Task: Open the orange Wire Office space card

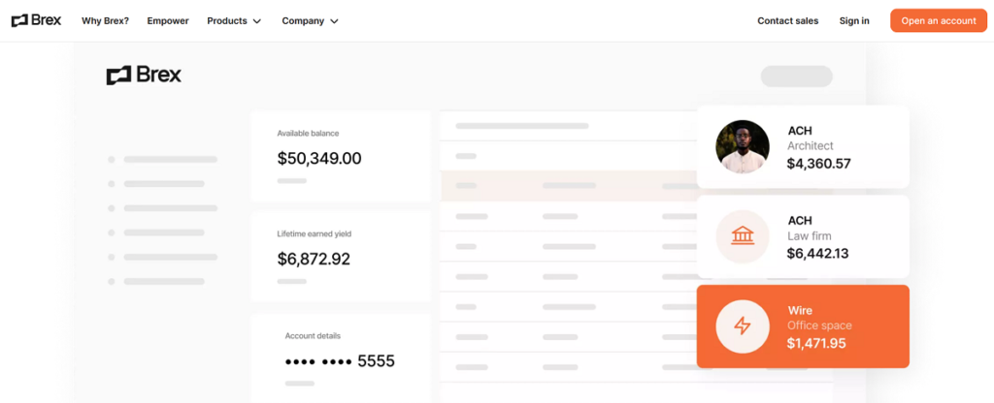Action: 803,326
